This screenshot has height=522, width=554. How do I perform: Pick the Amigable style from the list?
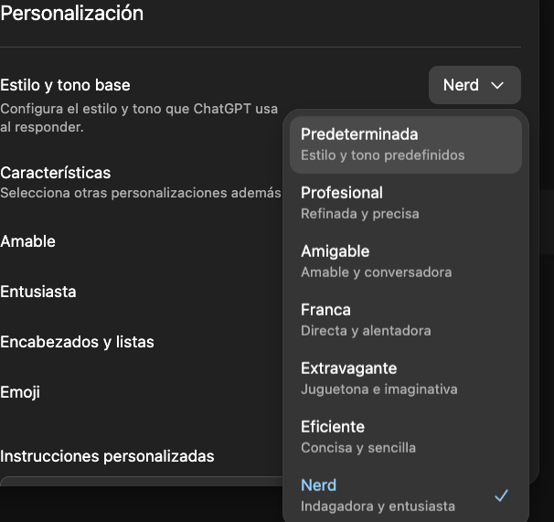[406, 261]
